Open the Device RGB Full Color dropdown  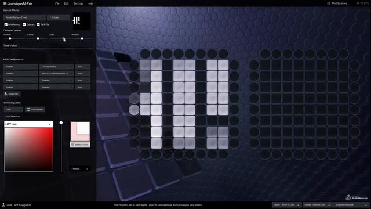pos(287,205)
